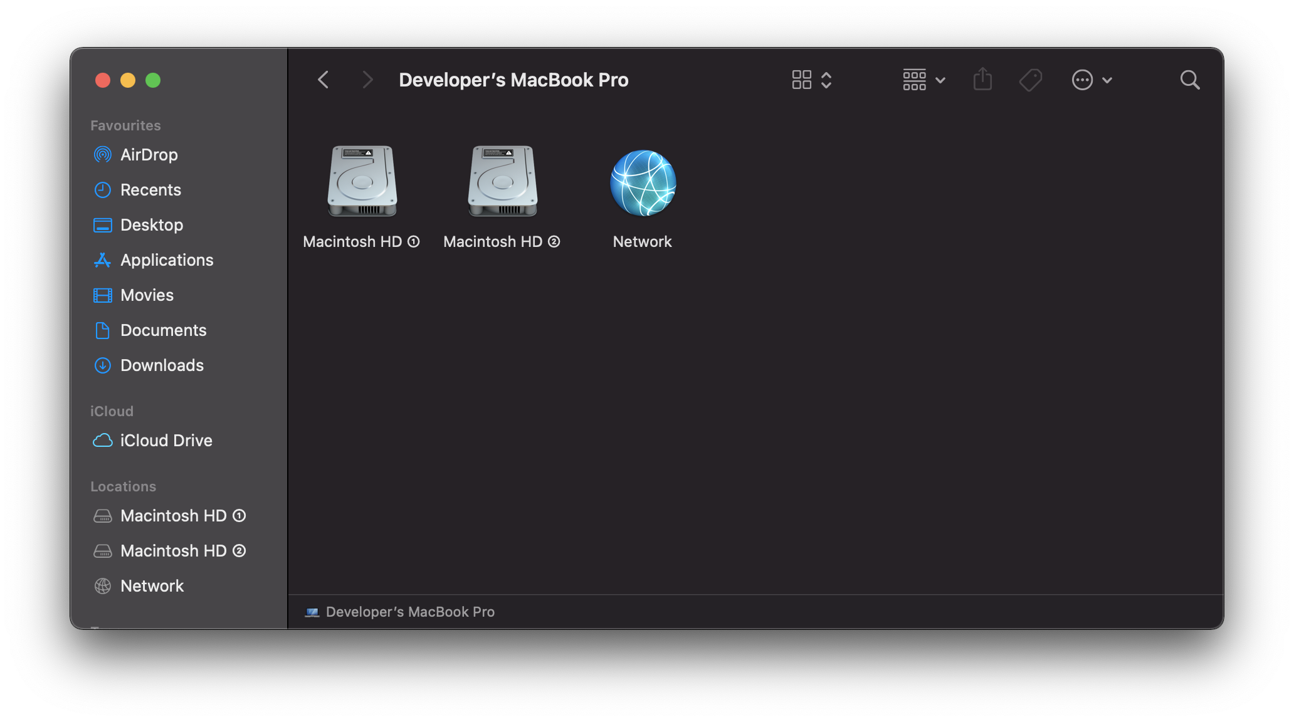
Task: Start a search with the magnifying glass
Action: (x=1190, y=80)
